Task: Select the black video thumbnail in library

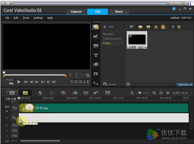Action: (137, 40)
